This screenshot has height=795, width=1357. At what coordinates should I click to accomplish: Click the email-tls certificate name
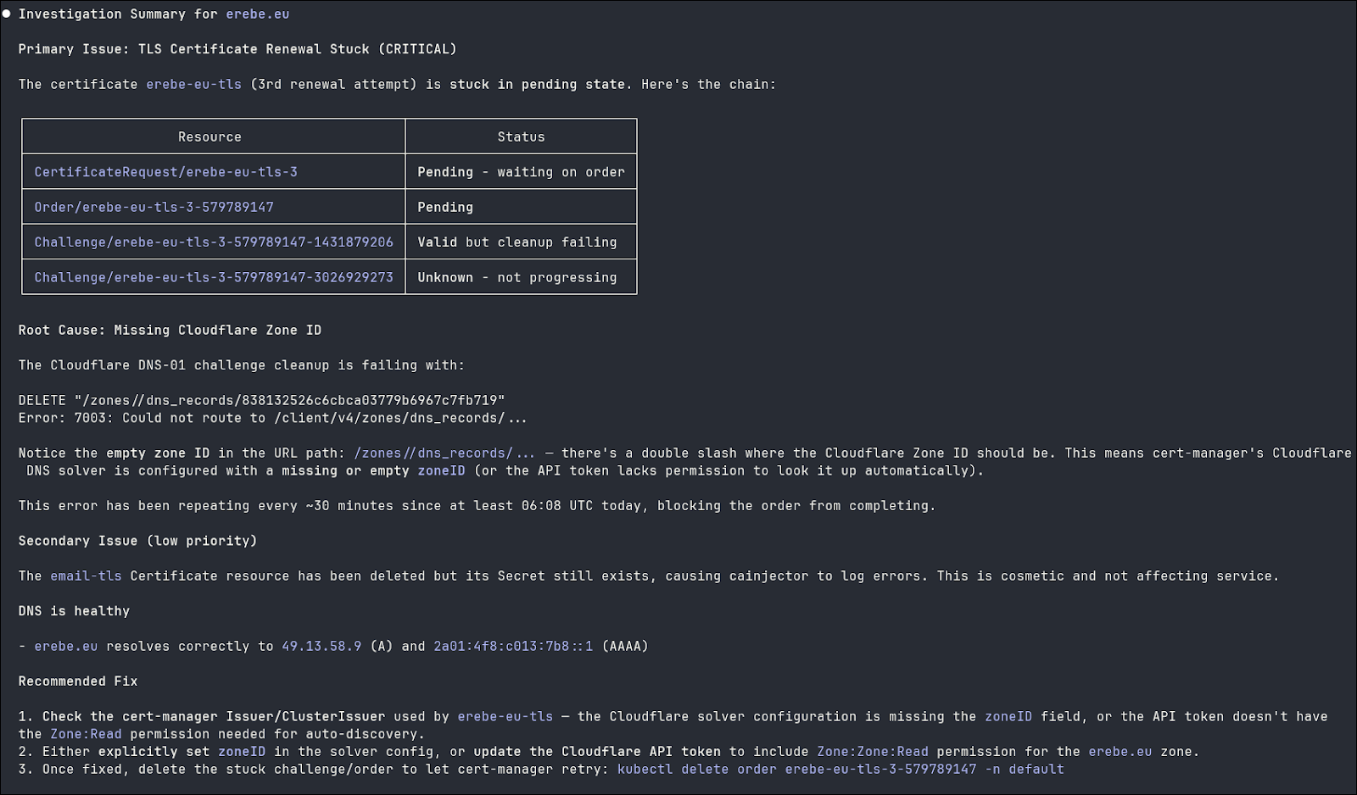click(x=86, y=576)
